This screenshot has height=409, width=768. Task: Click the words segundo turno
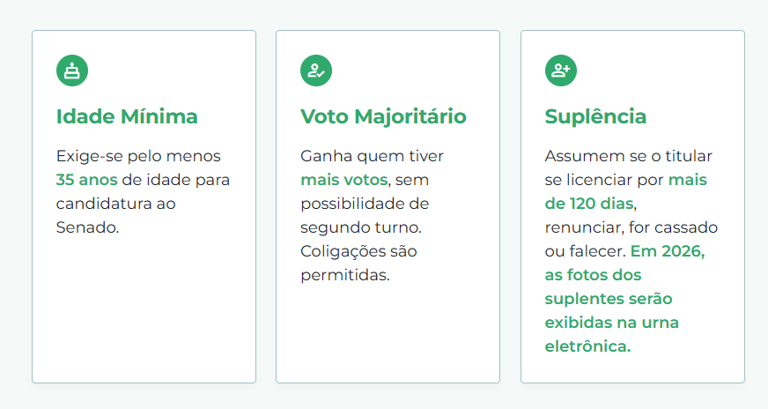tap(361, 227)
